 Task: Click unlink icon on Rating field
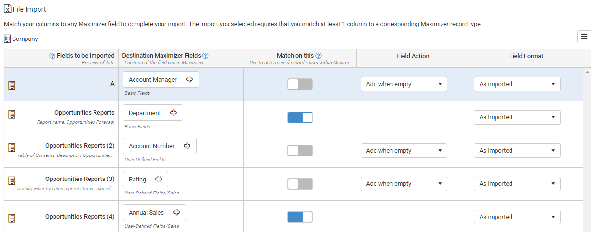click(x=159, y=180)
